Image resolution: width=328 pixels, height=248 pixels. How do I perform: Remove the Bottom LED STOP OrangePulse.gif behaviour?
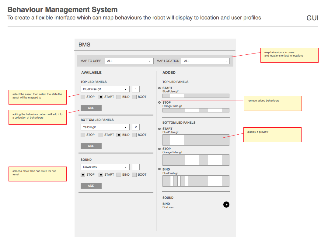[159, 149]
